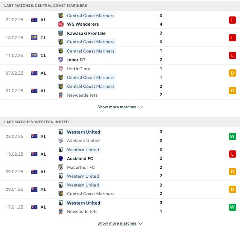Viewport: 241px width, 231px height.
Task: Click win badge for Adelaide United match
Action: point(233,136)
